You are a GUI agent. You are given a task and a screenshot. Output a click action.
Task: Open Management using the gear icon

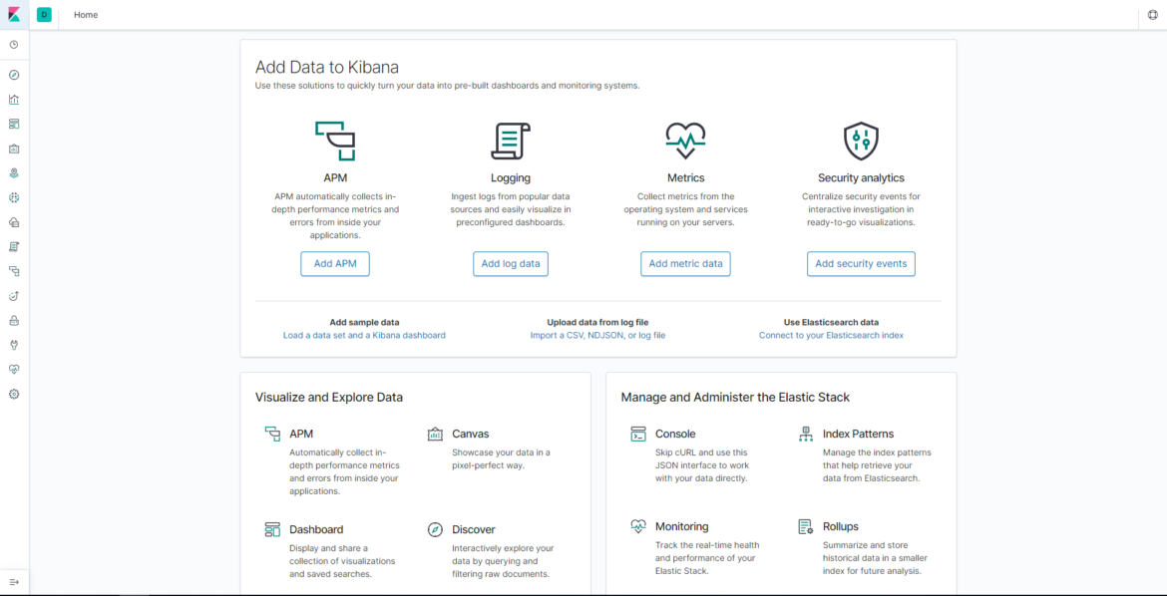tap(14, 393)
